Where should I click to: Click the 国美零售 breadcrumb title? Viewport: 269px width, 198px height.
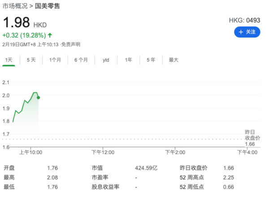click(x=48, y=6)
